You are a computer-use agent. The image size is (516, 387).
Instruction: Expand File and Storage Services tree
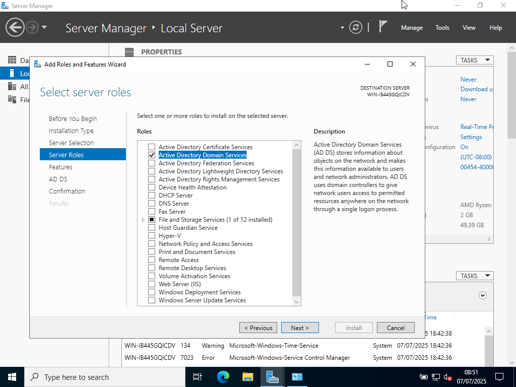[x=143, y=220]
